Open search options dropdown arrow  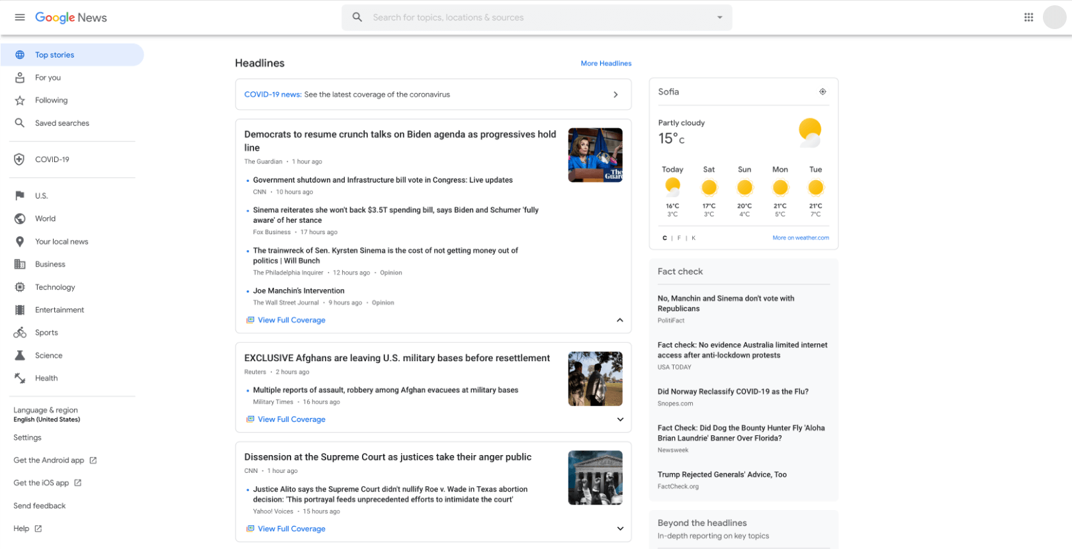720,17
